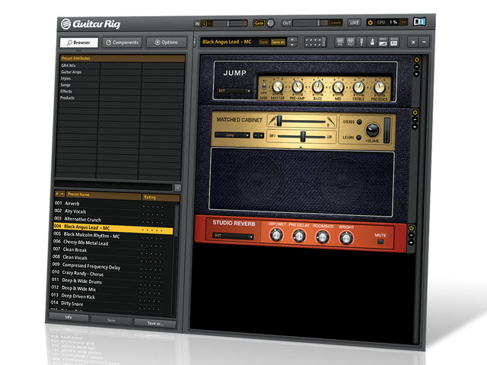Sort the list by Rating column
This screenshot has height=365, width=487.
click(161, 198)
